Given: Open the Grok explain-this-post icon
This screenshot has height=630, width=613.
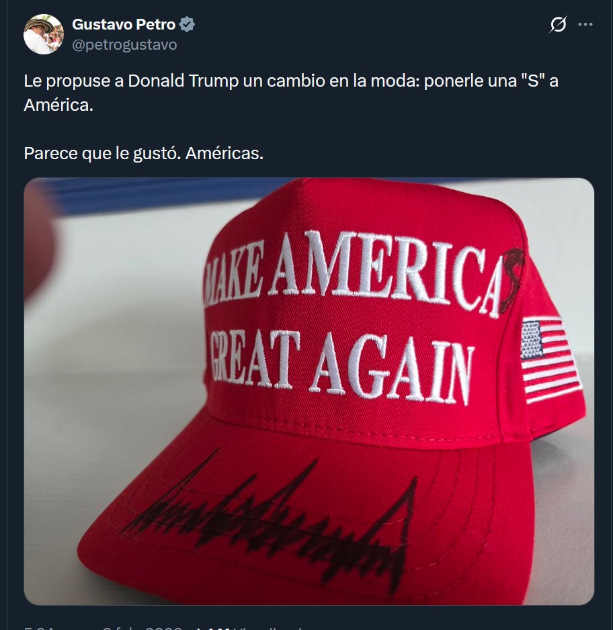Looking at the screenshot, I should [559, 24].
